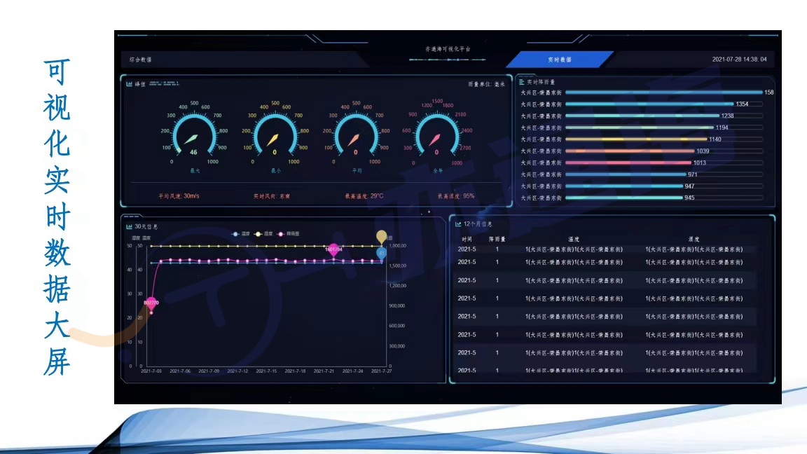
Task: Click the 平均 gauge with orange needle
Action: tap(356, 135)
